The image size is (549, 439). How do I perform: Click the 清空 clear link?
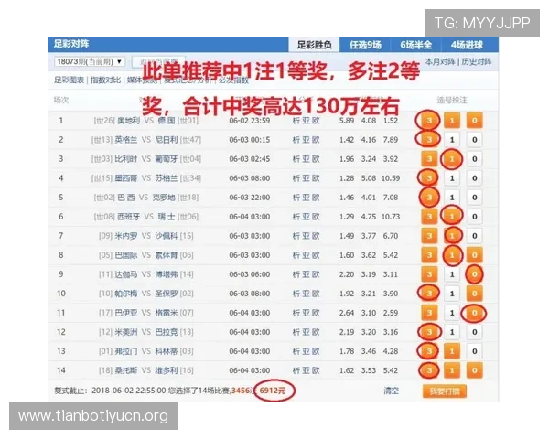click(391, 391)
